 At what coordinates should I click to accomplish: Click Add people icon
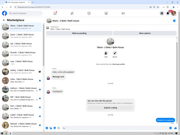click(106, 53)
